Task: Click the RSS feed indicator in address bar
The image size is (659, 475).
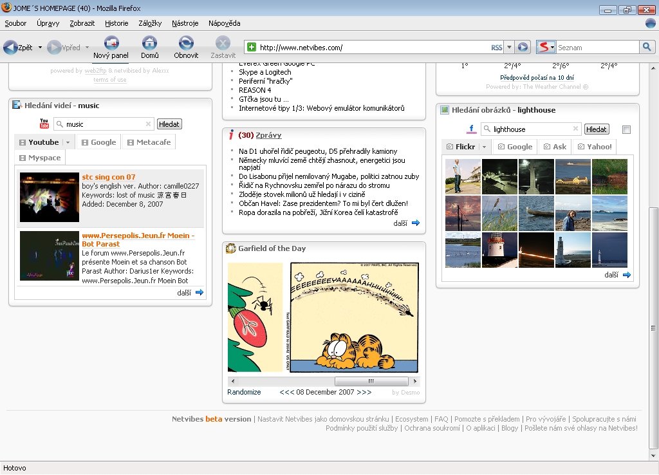Action: click(x=497, y=48)
